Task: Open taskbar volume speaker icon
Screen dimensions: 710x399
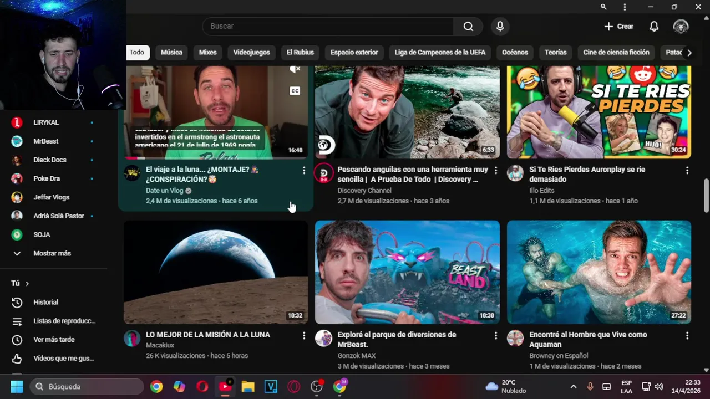Action: click(x=659, y=386)
